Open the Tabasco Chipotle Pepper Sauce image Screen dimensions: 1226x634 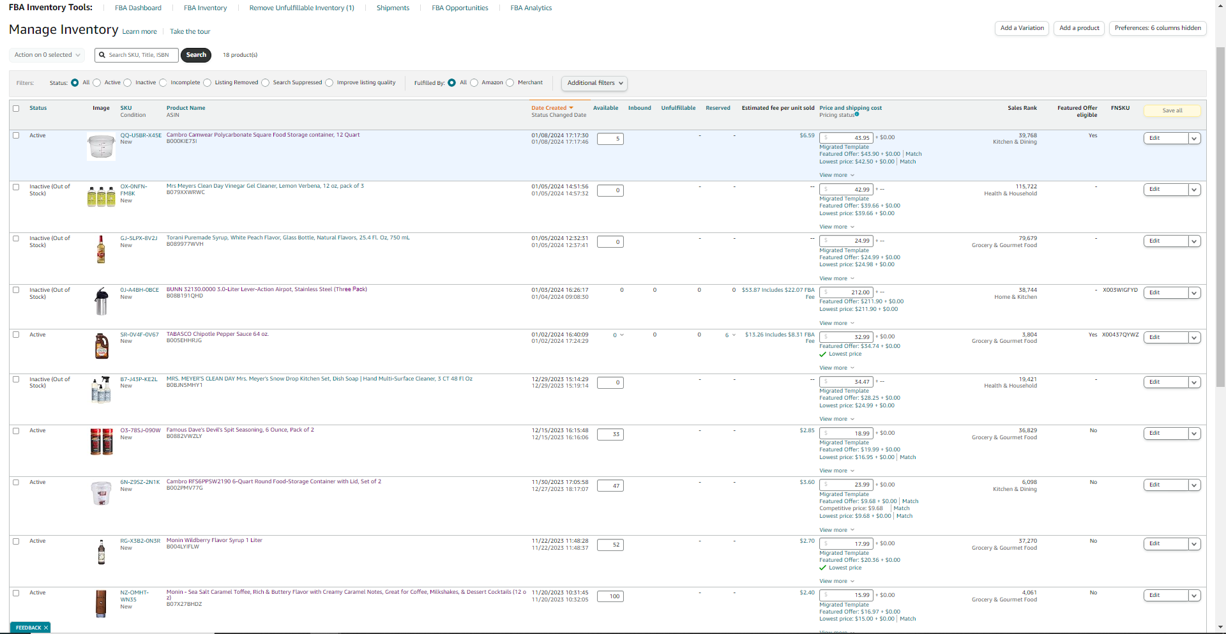pyautogui.click(x=102, y=346)
